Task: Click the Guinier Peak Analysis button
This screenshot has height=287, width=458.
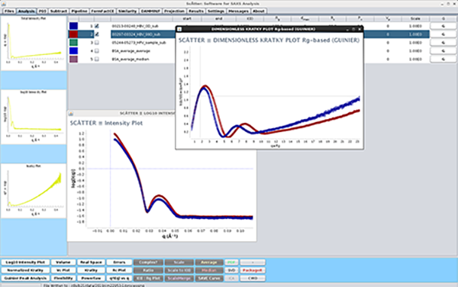Action: point(25,279)
